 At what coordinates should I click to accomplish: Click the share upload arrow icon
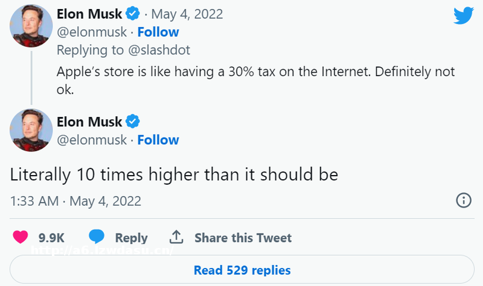click(176, 237)
